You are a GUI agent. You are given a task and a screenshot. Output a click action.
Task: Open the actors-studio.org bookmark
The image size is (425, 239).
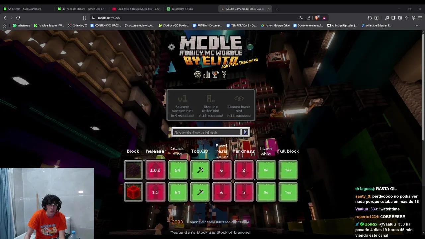coord(139,25)
